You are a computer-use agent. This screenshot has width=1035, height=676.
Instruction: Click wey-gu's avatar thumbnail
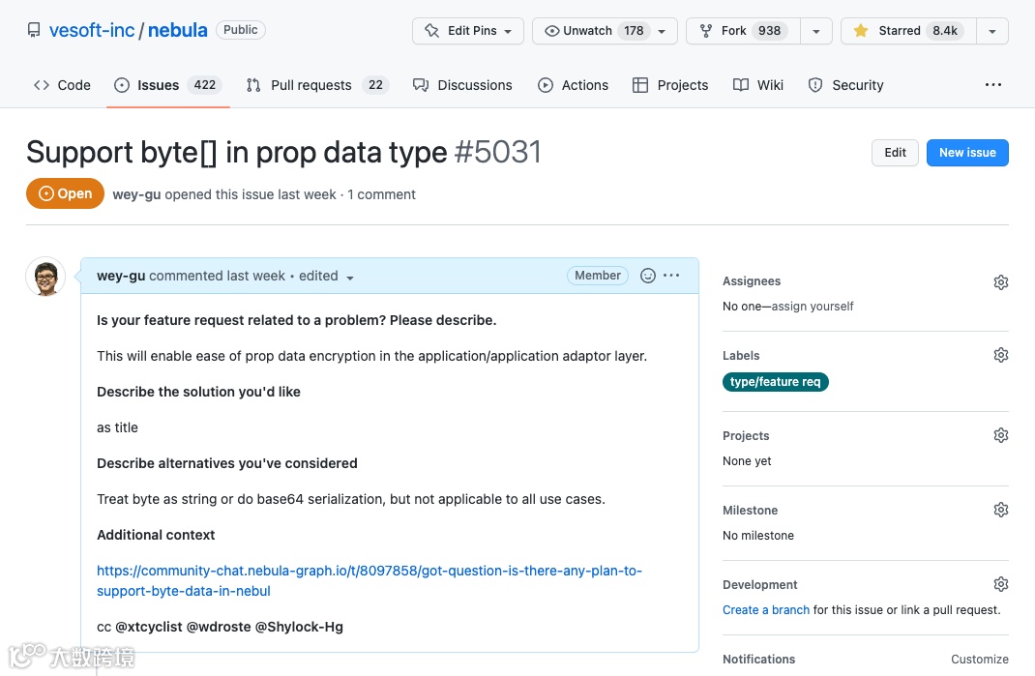[x=44, y=278]
